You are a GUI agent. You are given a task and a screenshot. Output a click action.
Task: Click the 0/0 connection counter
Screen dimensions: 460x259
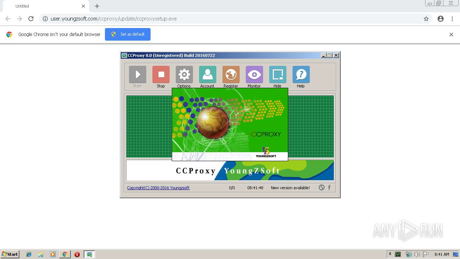[x=232, y=188]
